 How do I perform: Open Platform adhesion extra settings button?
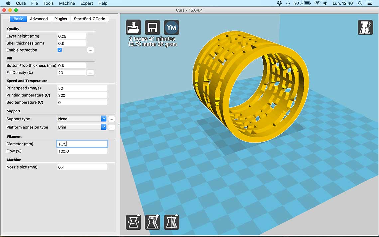point(111,127)
